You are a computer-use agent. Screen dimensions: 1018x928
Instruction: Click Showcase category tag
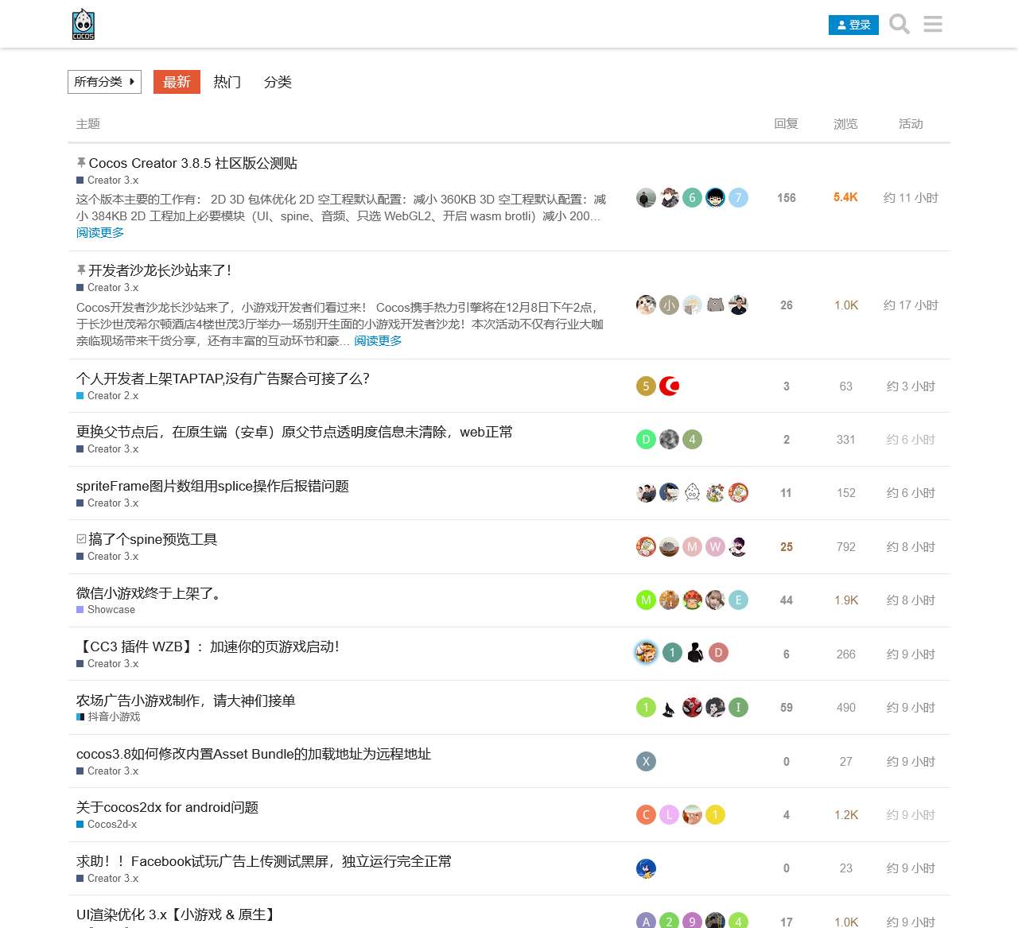coord(106,610)
